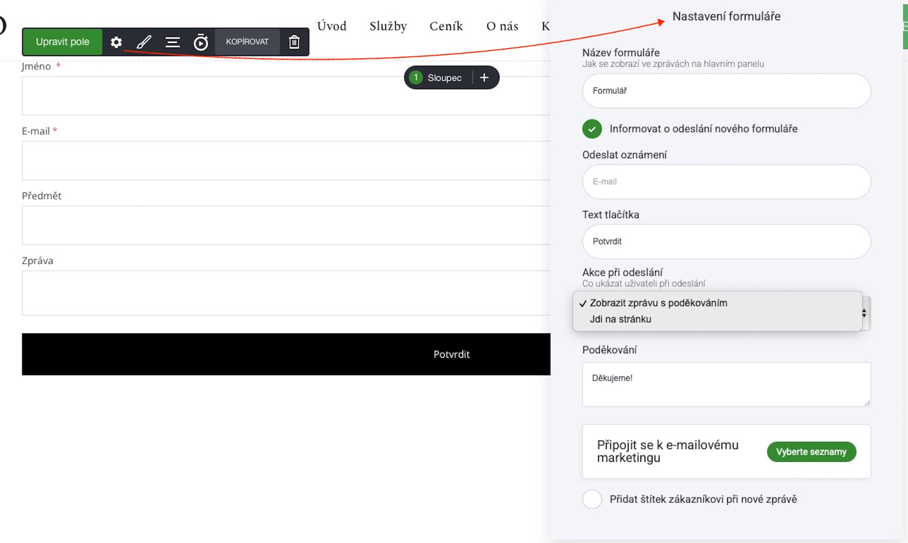The width and height of the screenshot is (908, 543).
Task: Click the paintbrush style icon
Action: 144,42
